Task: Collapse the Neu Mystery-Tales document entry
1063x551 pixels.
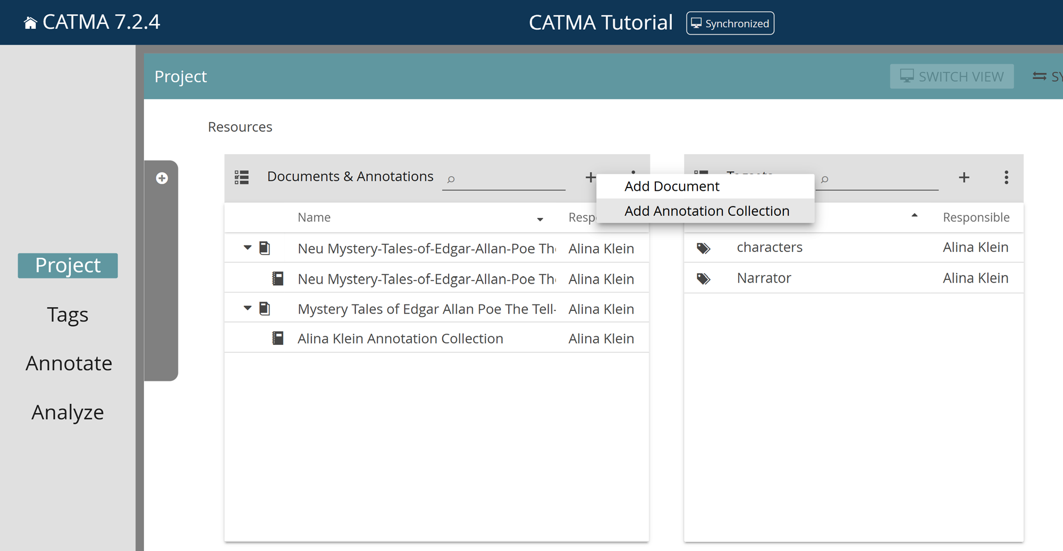Action: tap(246, 248)
